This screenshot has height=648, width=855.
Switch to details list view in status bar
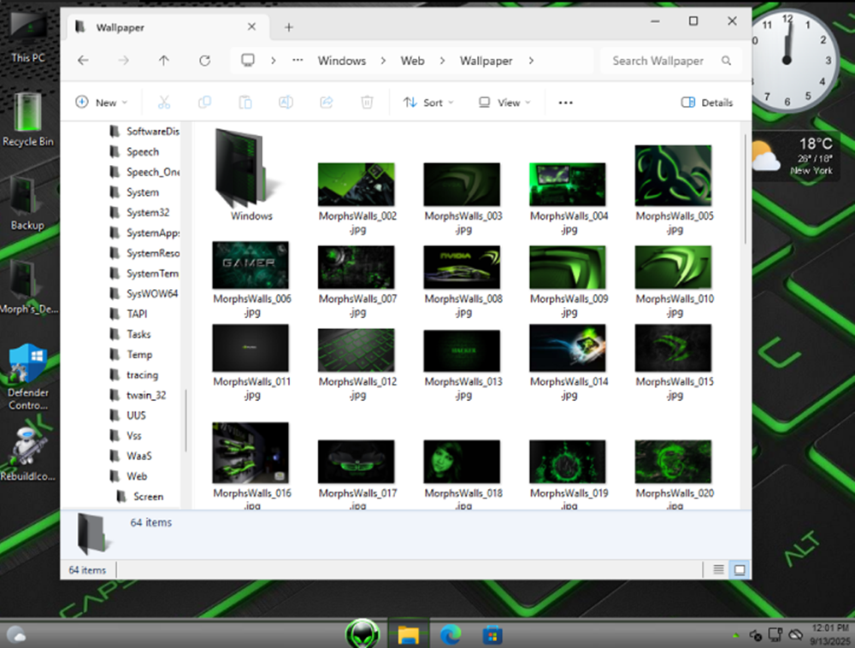click(x=718, y=569)
